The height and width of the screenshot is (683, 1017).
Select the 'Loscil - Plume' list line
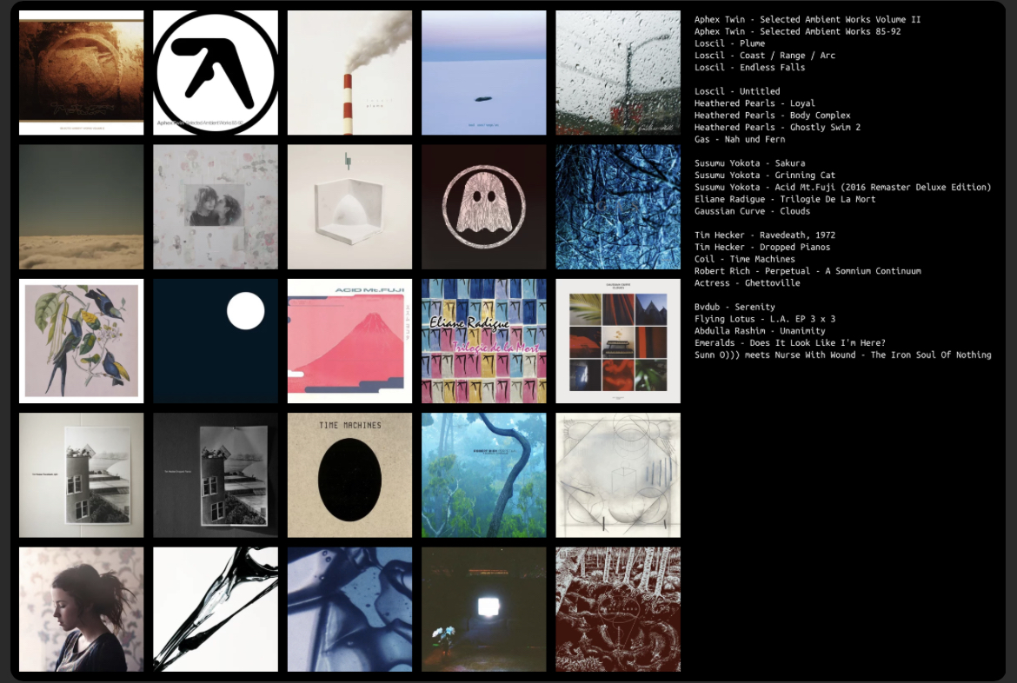[x=729, y=43]
